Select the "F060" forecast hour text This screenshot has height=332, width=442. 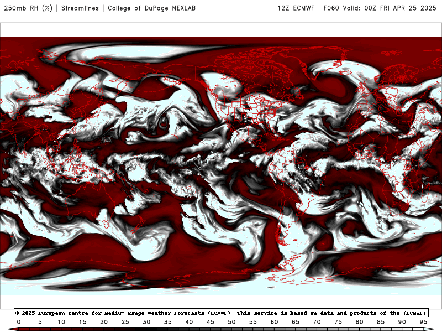331,8
